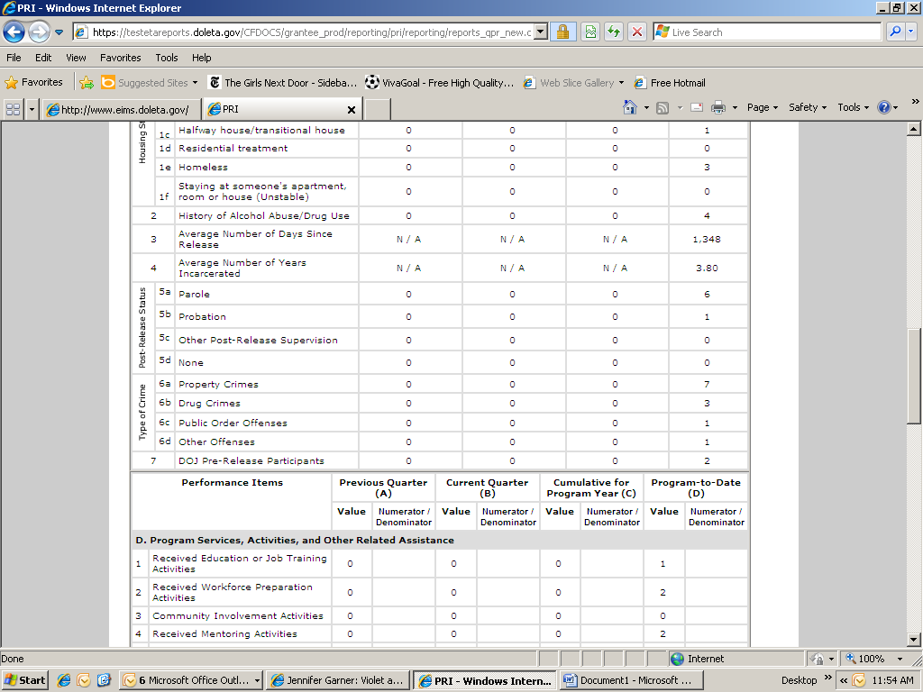Click the Stop loading X icon

coord(637,32)
